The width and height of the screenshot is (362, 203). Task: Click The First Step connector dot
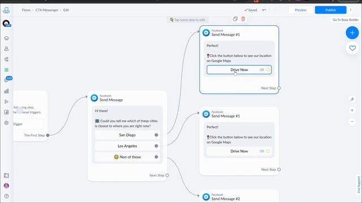pyautogui.click(x=48, y=135)
